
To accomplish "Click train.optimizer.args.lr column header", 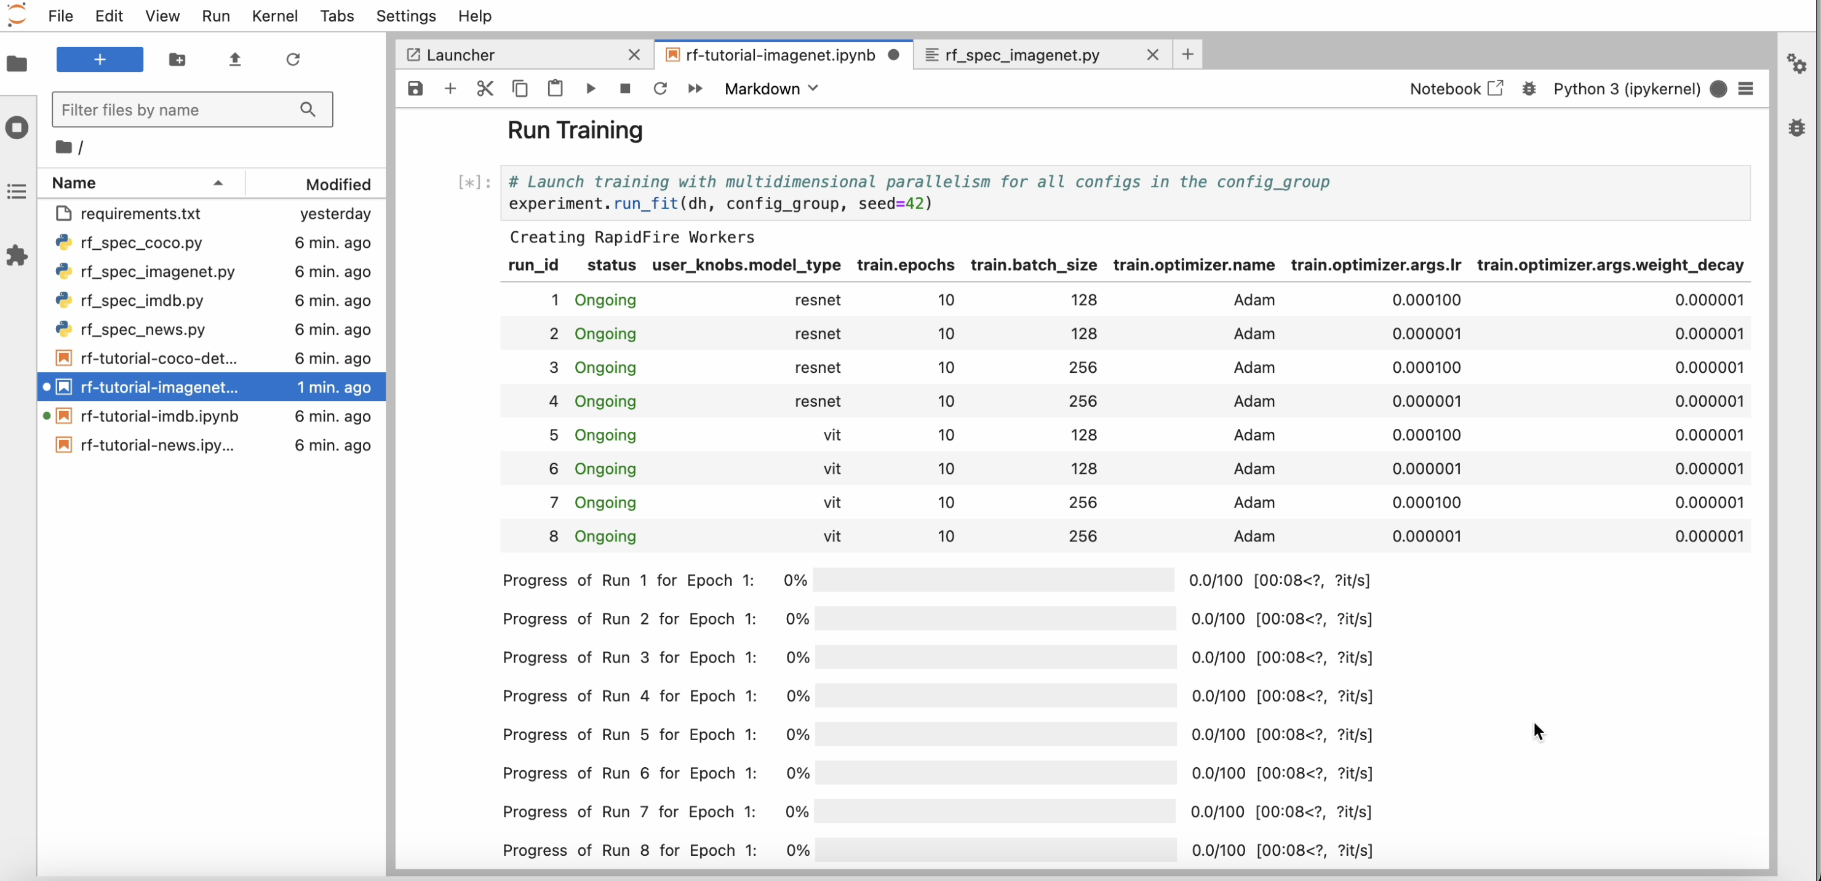I will pyautogui.click(x=1376, y=265).
